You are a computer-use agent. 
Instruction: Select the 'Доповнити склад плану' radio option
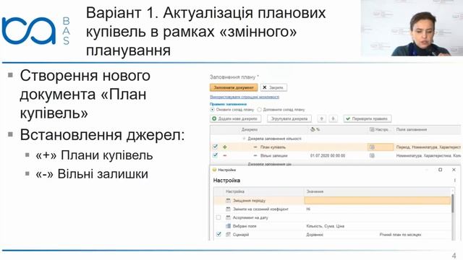tap(281, 109)
